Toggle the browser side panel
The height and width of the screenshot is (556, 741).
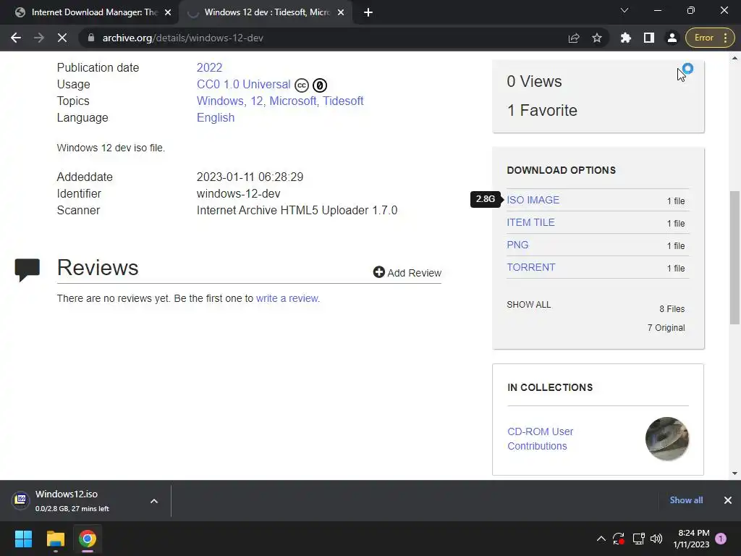(649, 38)
